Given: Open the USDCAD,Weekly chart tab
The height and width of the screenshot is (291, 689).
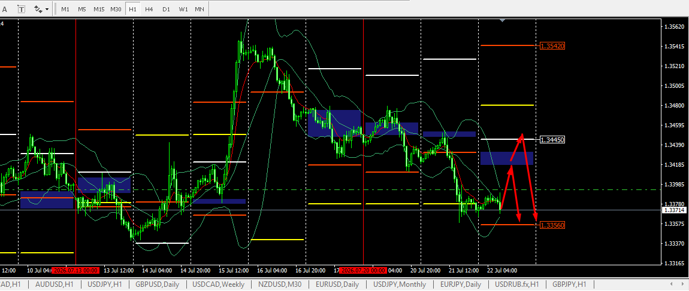Looking at the screenshot, I should point(219,284).
